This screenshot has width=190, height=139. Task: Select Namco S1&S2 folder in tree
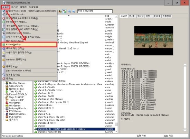pos(16,89)
